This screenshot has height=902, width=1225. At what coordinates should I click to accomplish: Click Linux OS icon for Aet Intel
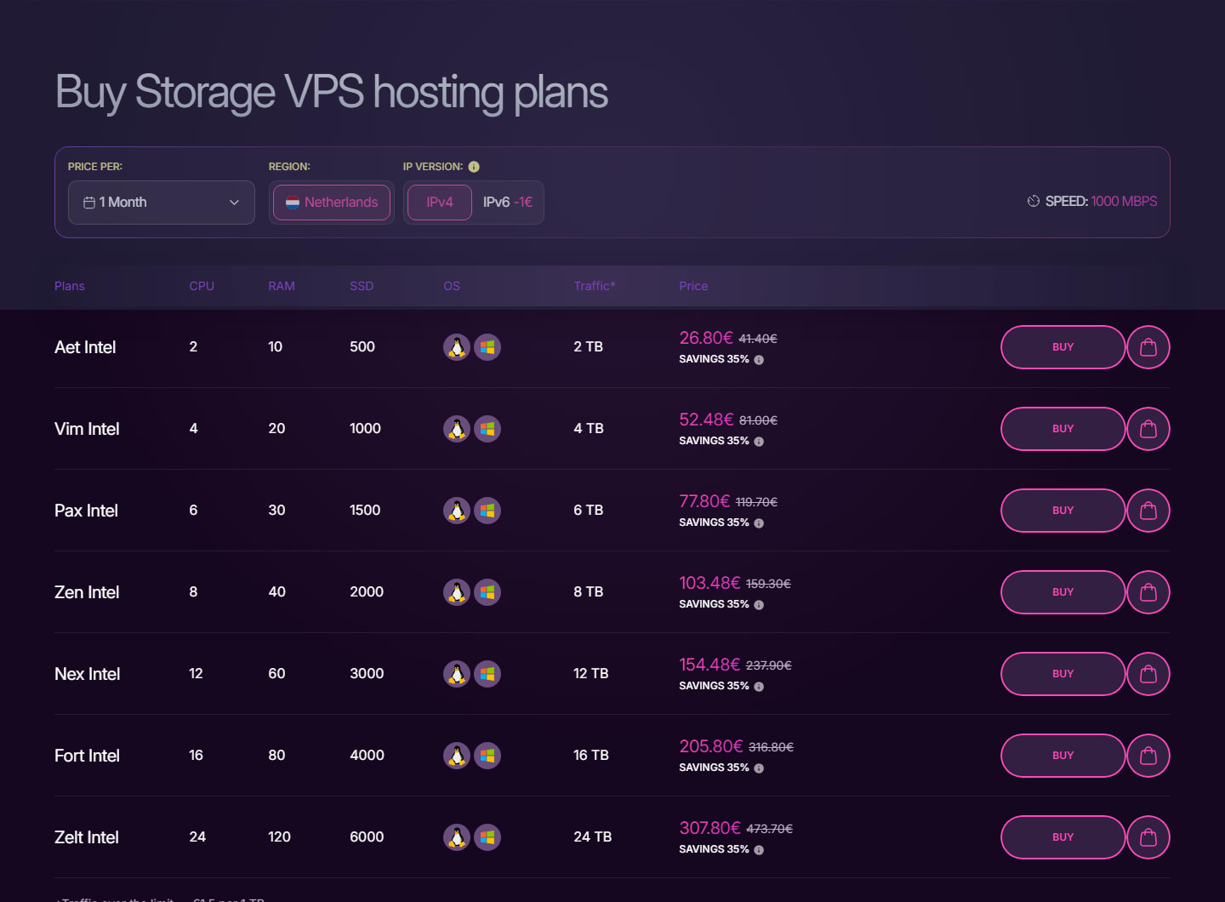click(x=457, y=347)
